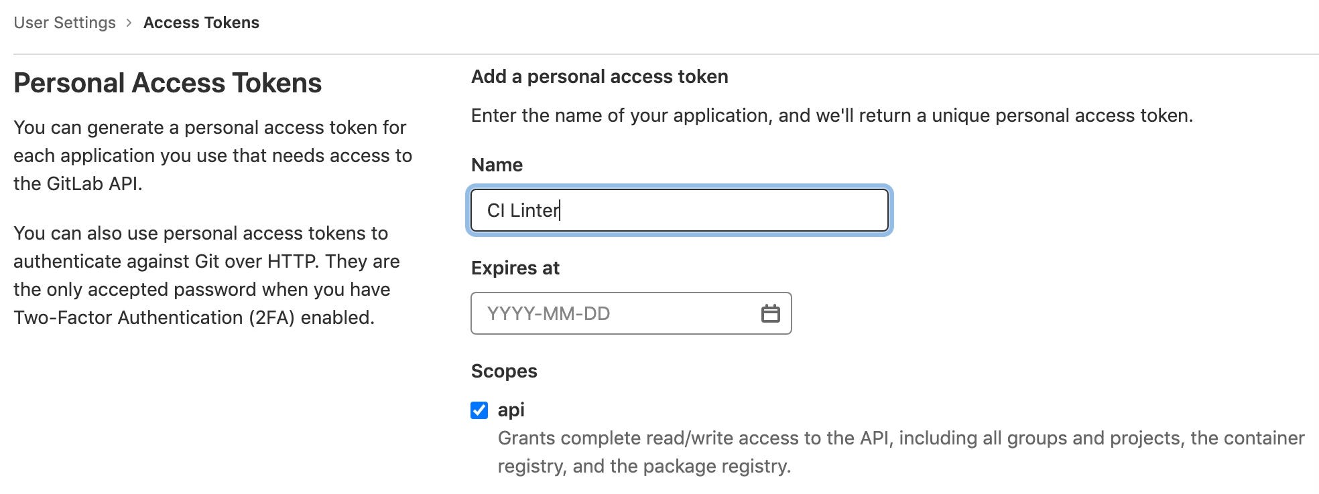Screen dimensions: 1319x494
Task: Click the YYYY-MM-DD placeholder text
Action: click(x=548, y=313)
